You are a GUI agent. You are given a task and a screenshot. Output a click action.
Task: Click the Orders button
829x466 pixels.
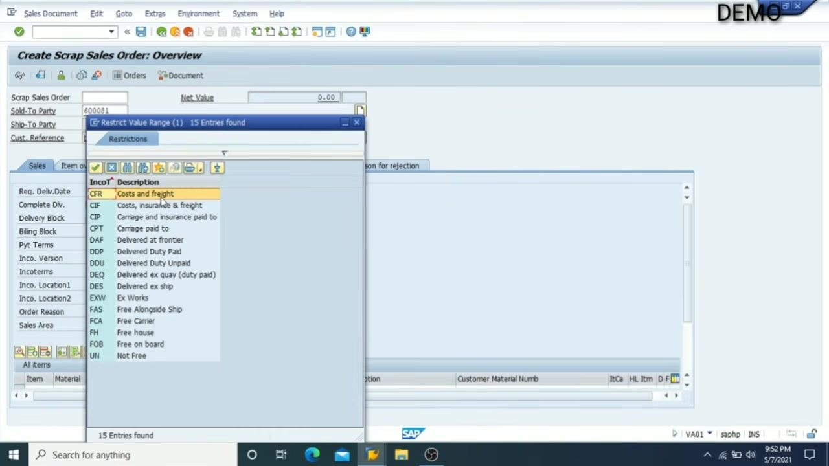130,75
